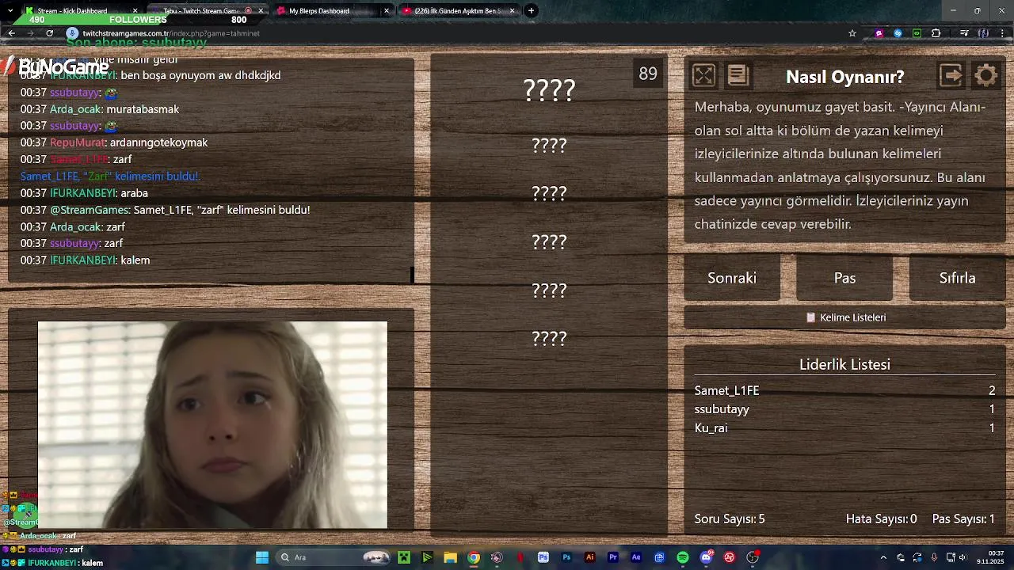Open a new browser tab
This screenshot has width=1014, height=570.
[531, 10]
